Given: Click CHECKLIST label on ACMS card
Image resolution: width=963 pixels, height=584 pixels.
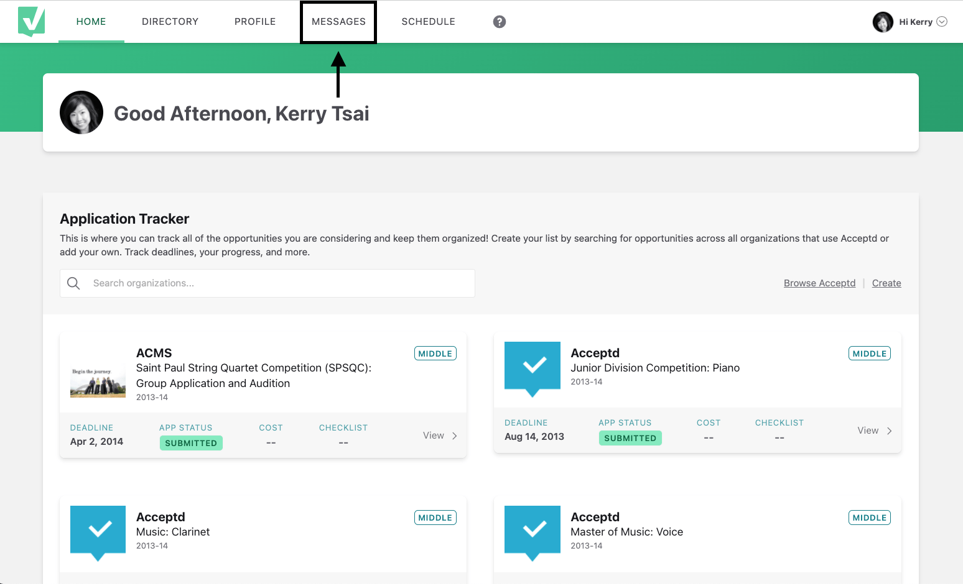Looking at the screenshot, I should pyautogui.click(x=343, y=428).
